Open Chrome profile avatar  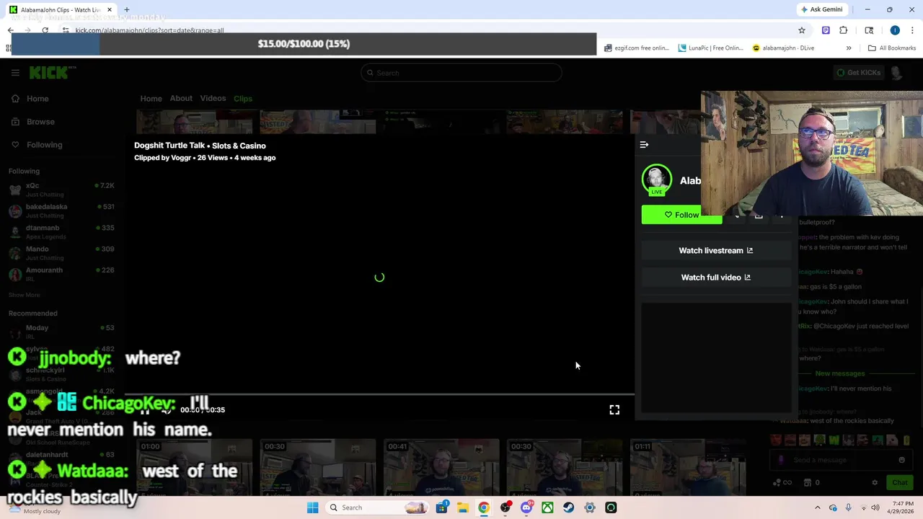[x=895, y=30]
